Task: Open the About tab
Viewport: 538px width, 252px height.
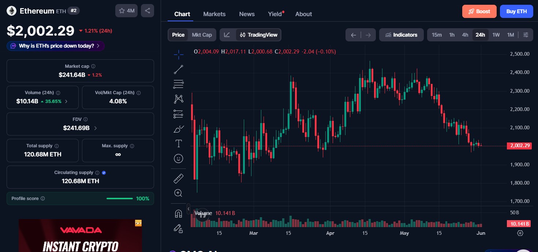Action: coord(304,14)
